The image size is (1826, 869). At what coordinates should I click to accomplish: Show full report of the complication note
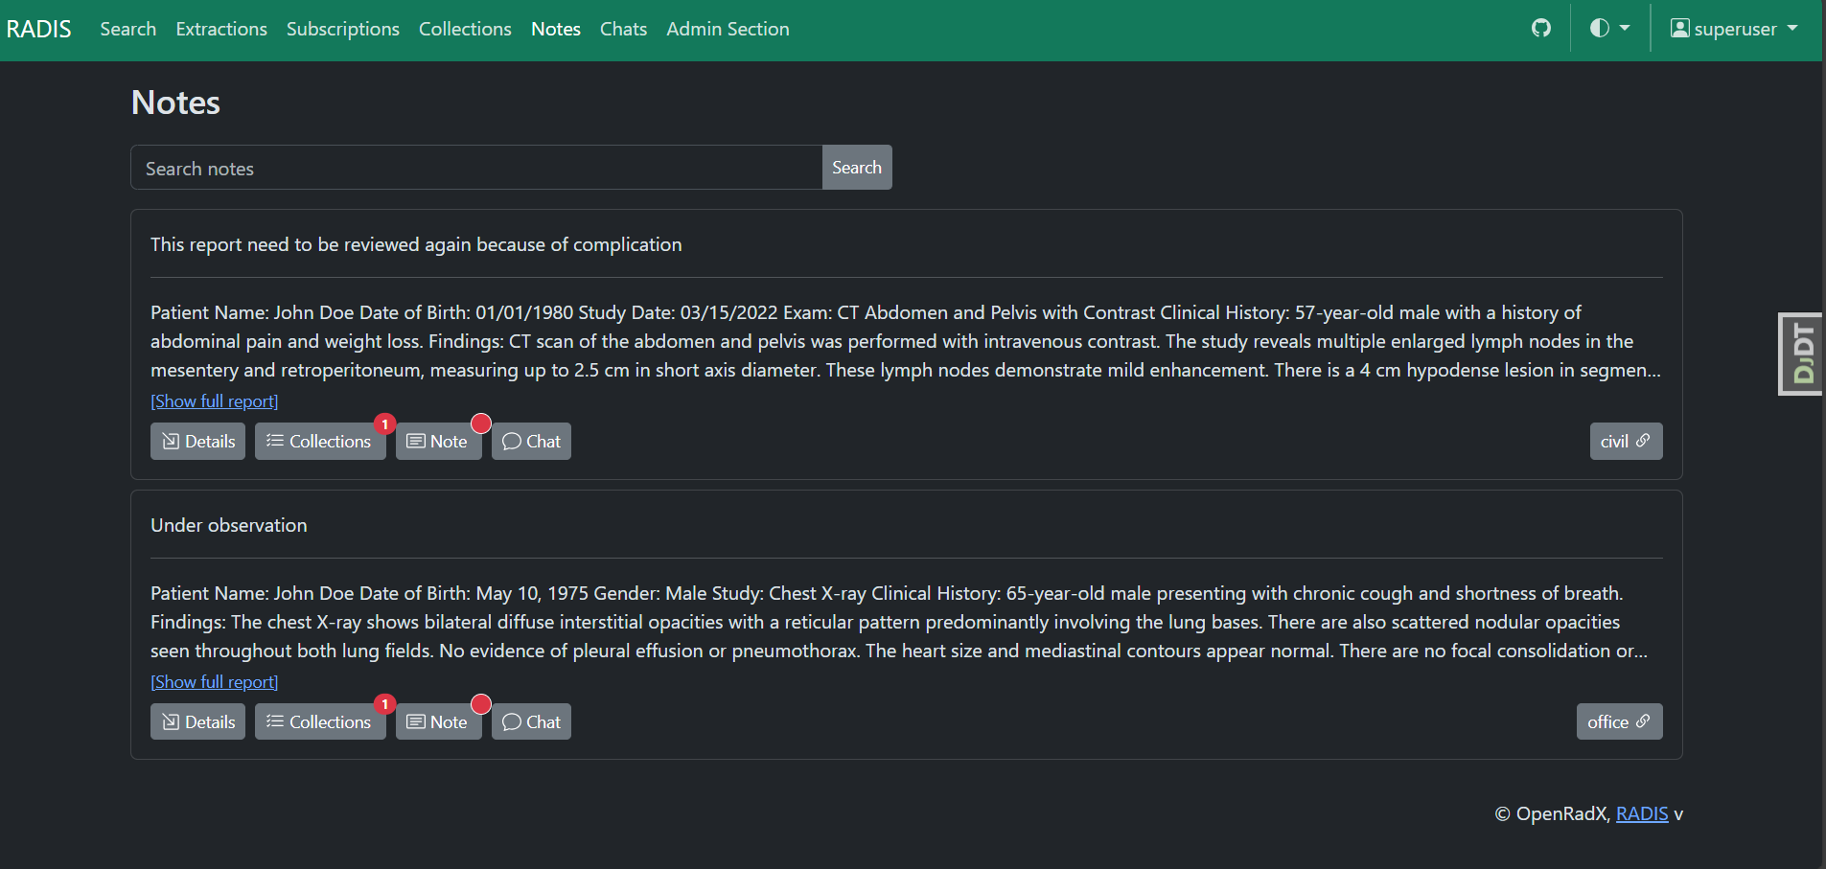(214, 400)
